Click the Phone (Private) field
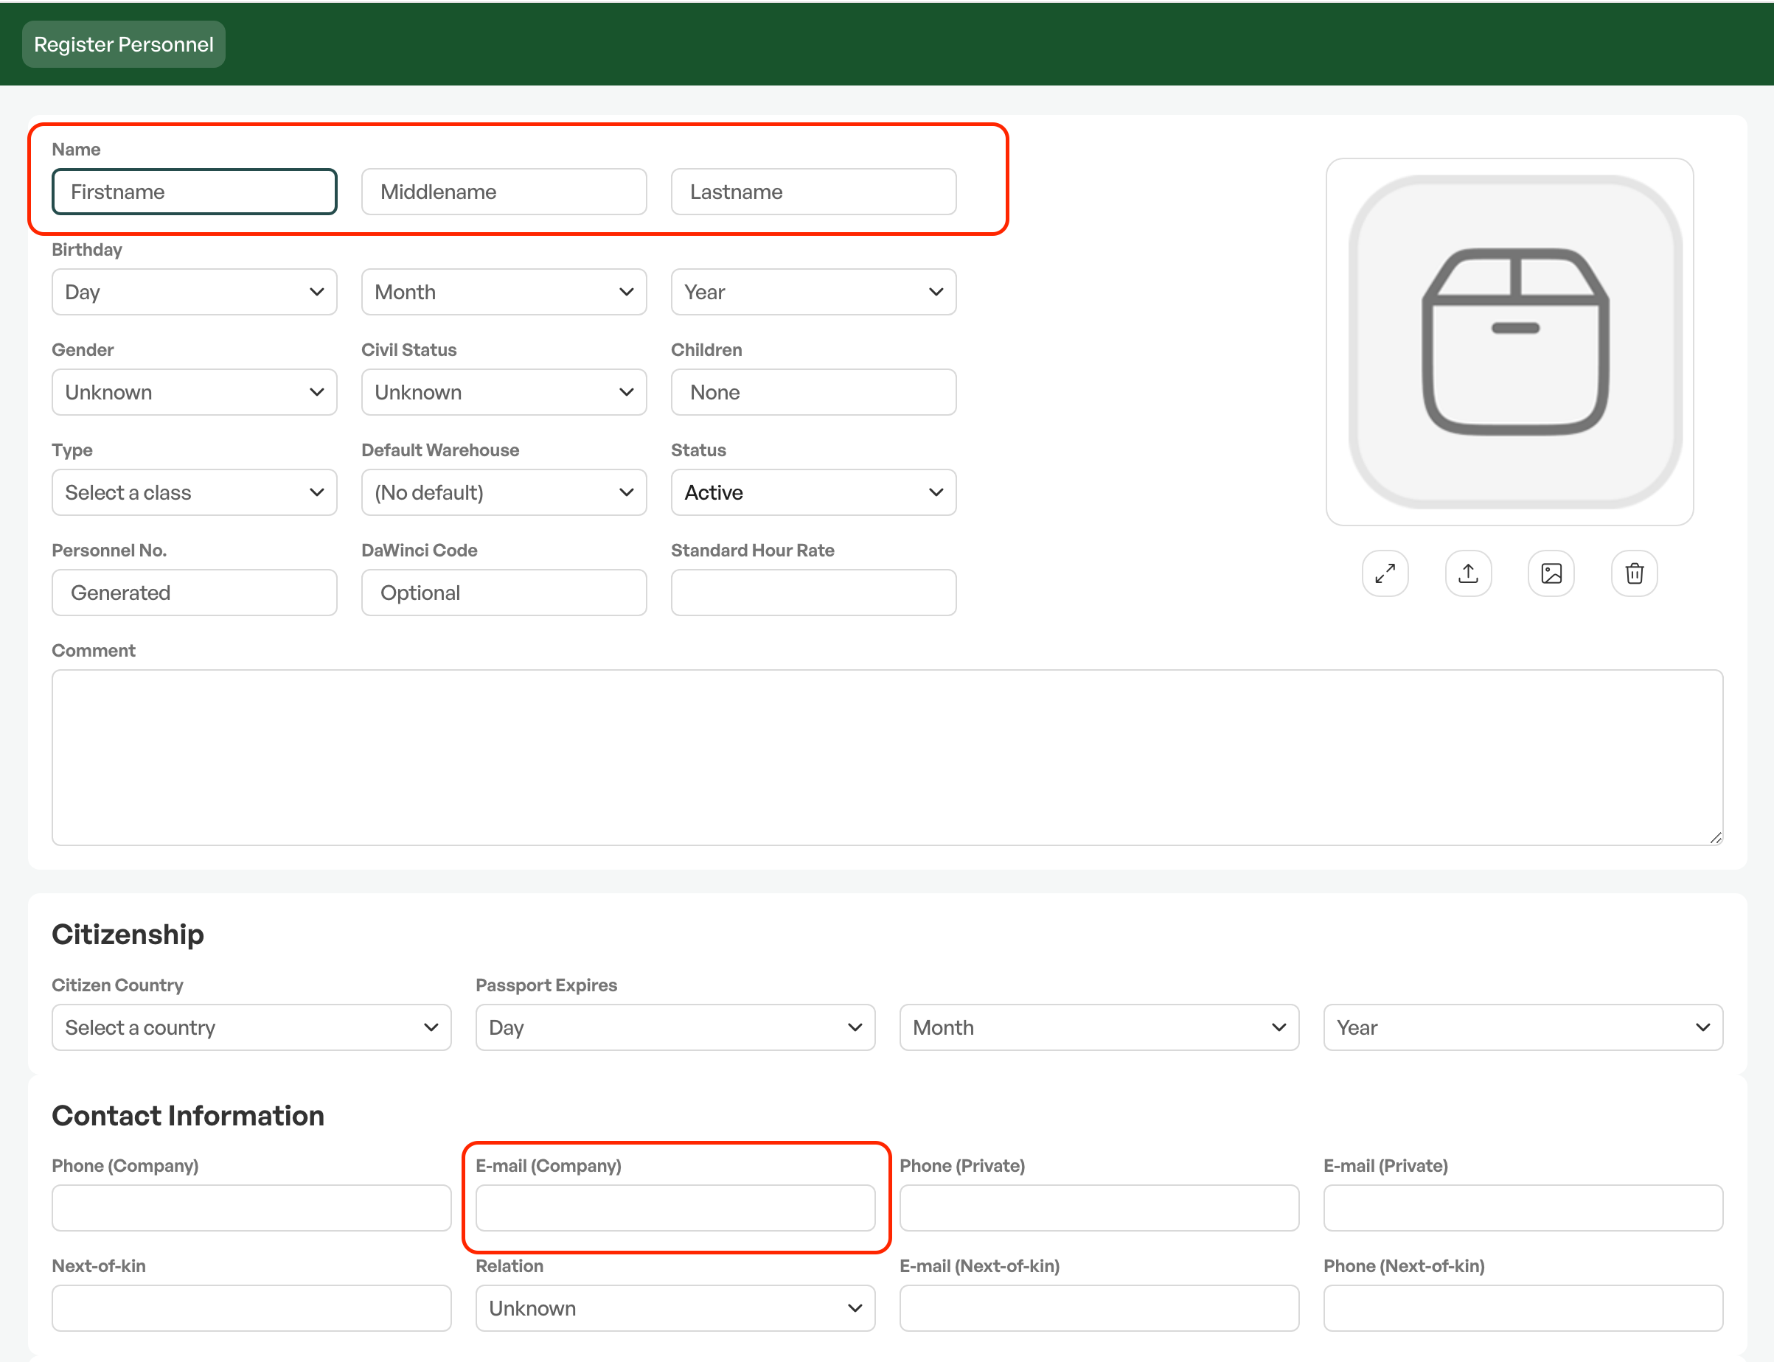This screenshot has width=1774, height=1362. point(1099,1208)
